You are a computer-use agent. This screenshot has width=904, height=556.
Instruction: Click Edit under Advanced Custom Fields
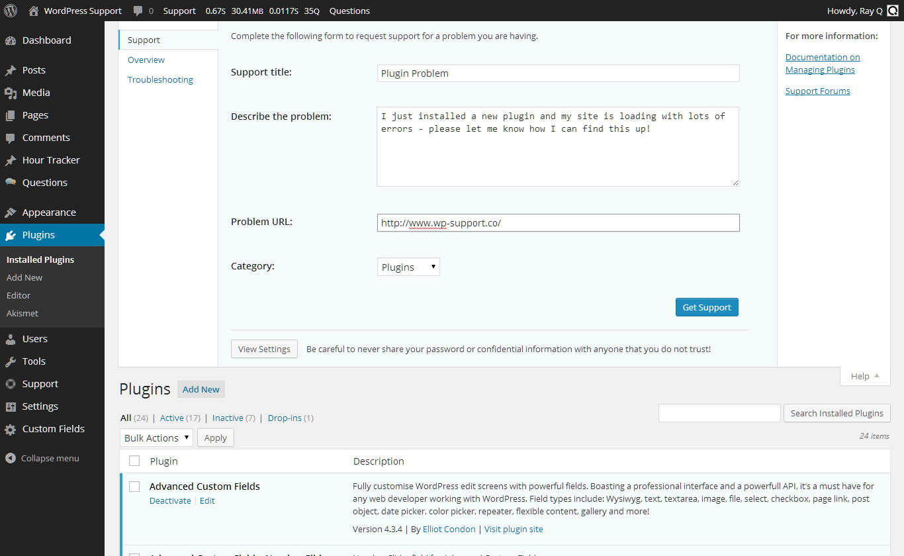(207, 500)
